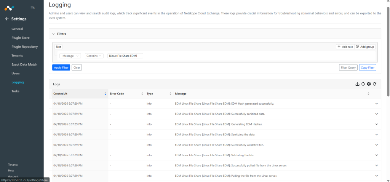Reload logs with refresh icon
390x182 pixels.
point(375,84)
